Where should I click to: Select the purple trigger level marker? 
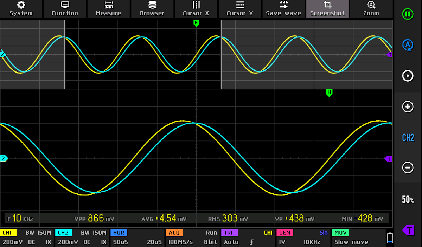408,230
